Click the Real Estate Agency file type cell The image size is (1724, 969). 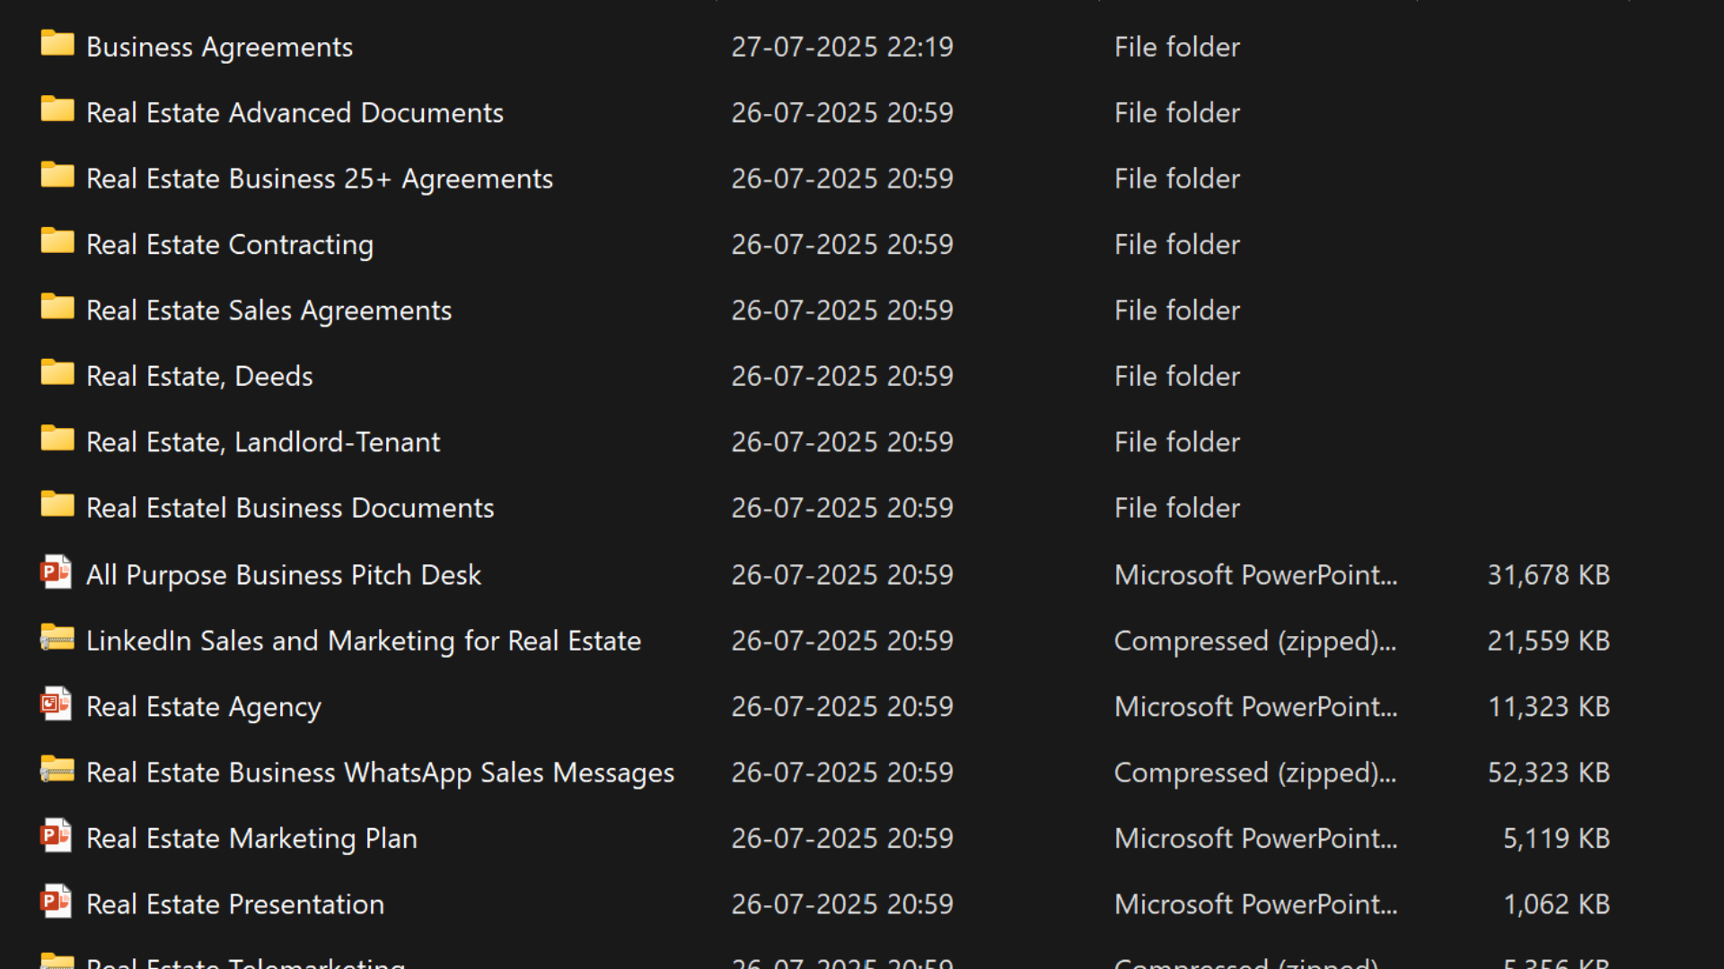point(1254,707)
